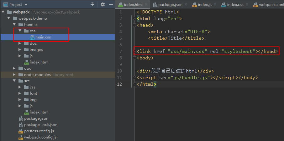
Task: Select the img folder row
Action: pos(58,100)
